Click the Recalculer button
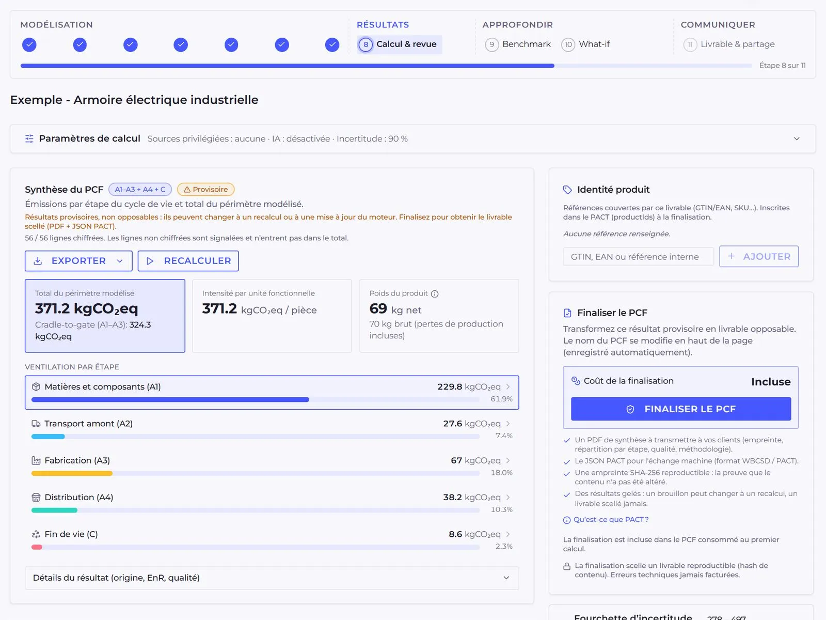 coord(188,261)
